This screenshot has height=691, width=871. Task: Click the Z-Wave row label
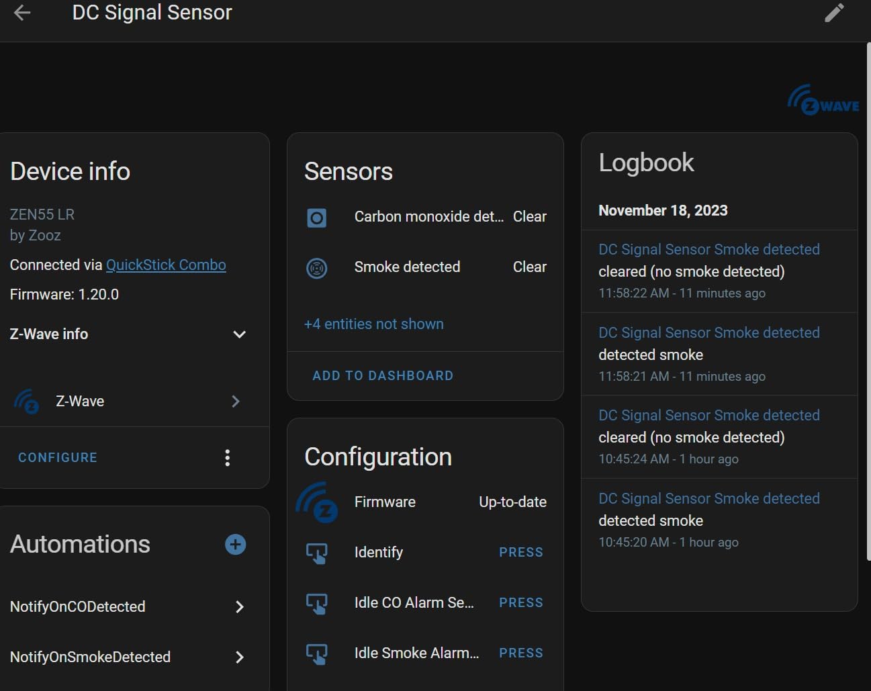pyautogui.click(x=80, y=401)
